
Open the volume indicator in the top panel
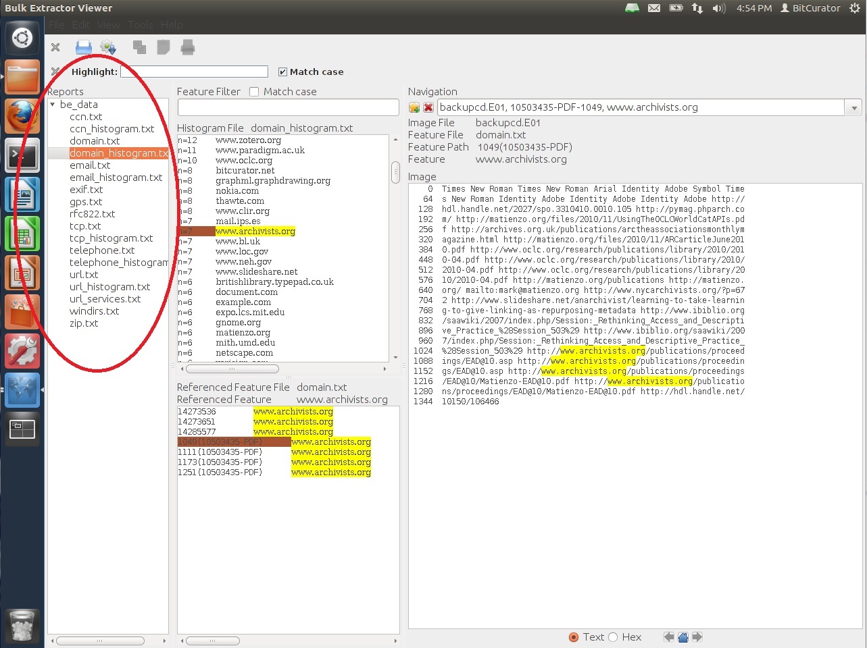719,8
